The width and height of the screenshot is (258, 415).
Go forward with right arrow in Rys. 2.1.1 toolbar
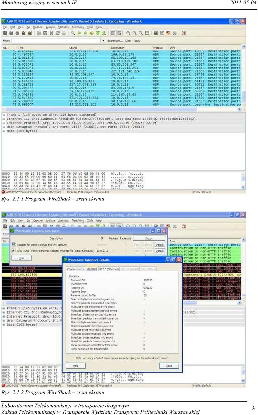coord(85,33)
